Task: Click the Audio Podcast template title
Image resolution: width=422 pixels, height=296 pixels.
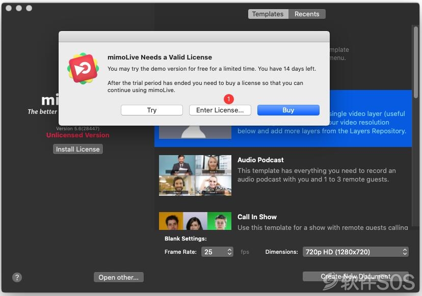Action: point(260,160)
